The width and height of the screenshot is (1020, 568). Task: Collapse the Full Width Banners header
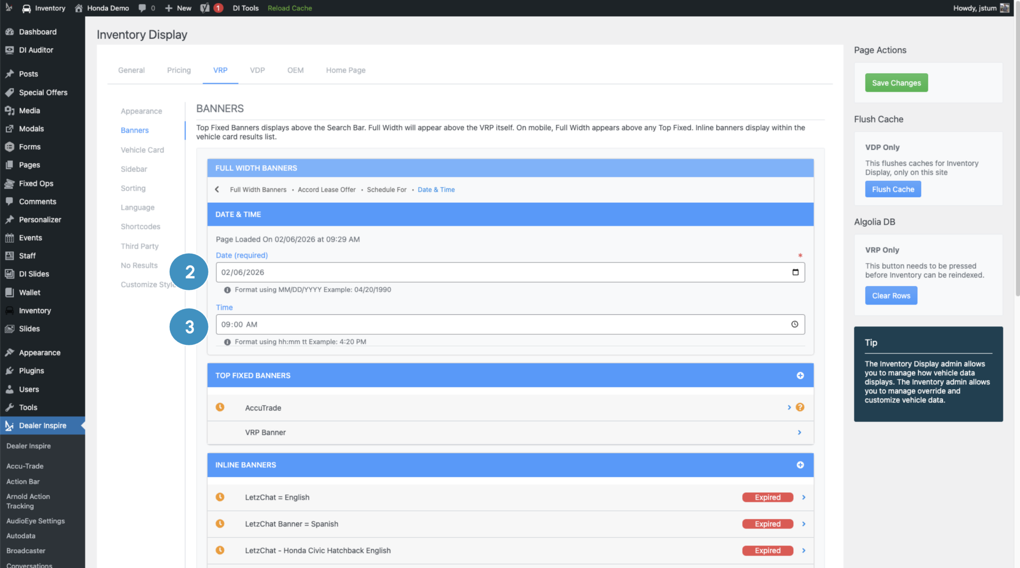pyautogui.click(x=510, y=168)
